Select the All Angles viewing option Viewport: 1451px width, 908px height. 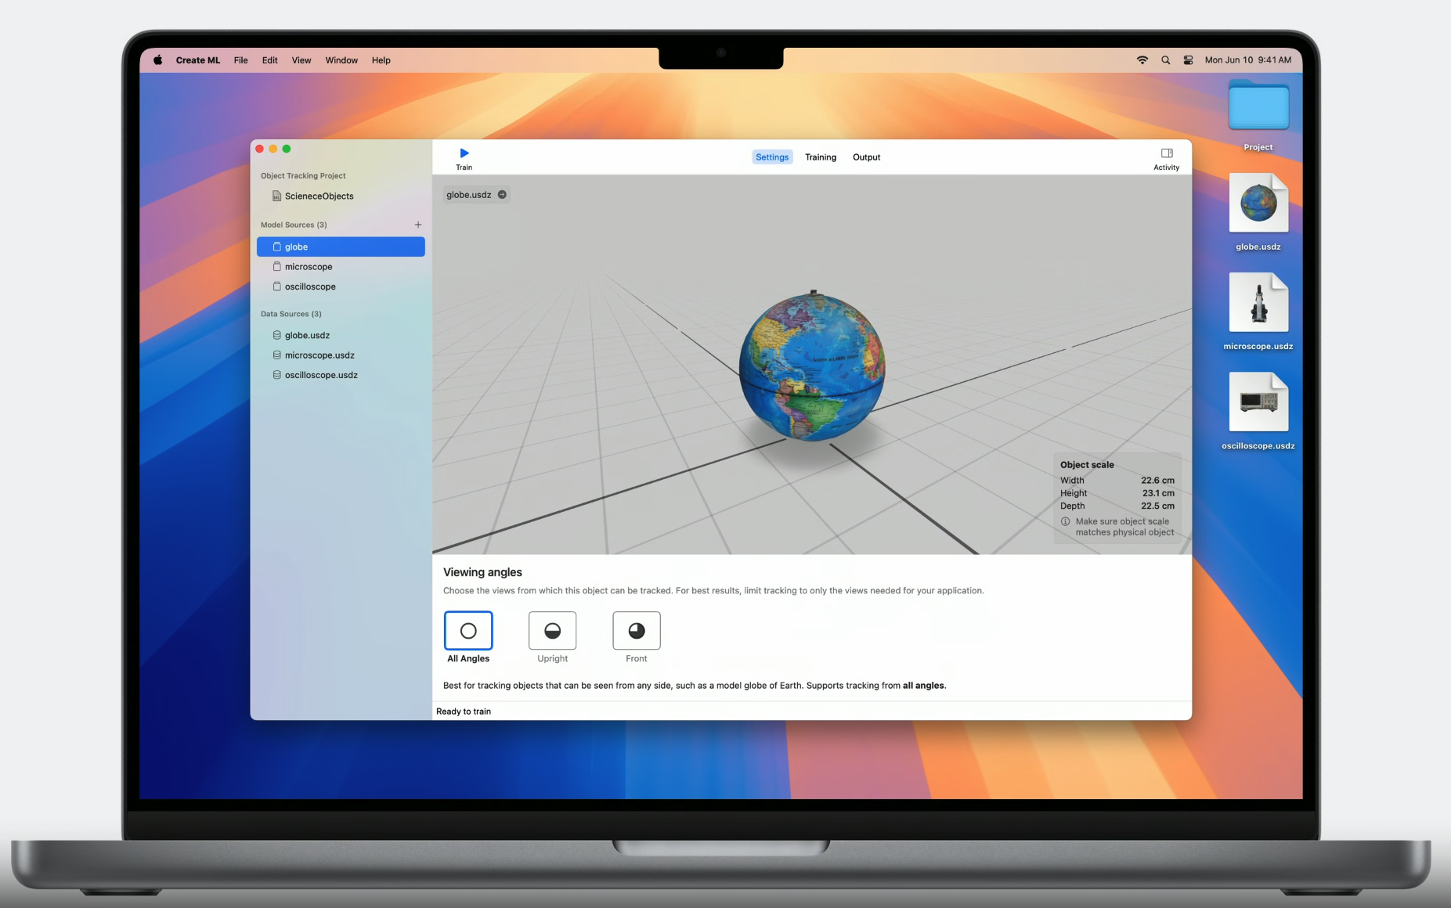tap(468, 630)
